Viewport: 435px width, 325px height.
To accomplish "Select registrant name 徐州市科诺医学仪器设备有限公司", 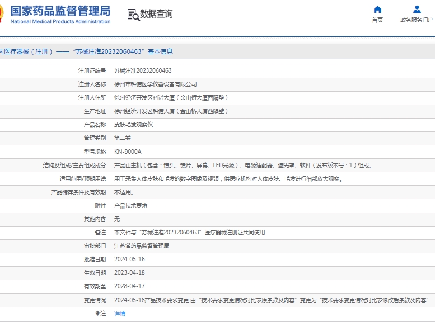I will click(x=156, y=84).
